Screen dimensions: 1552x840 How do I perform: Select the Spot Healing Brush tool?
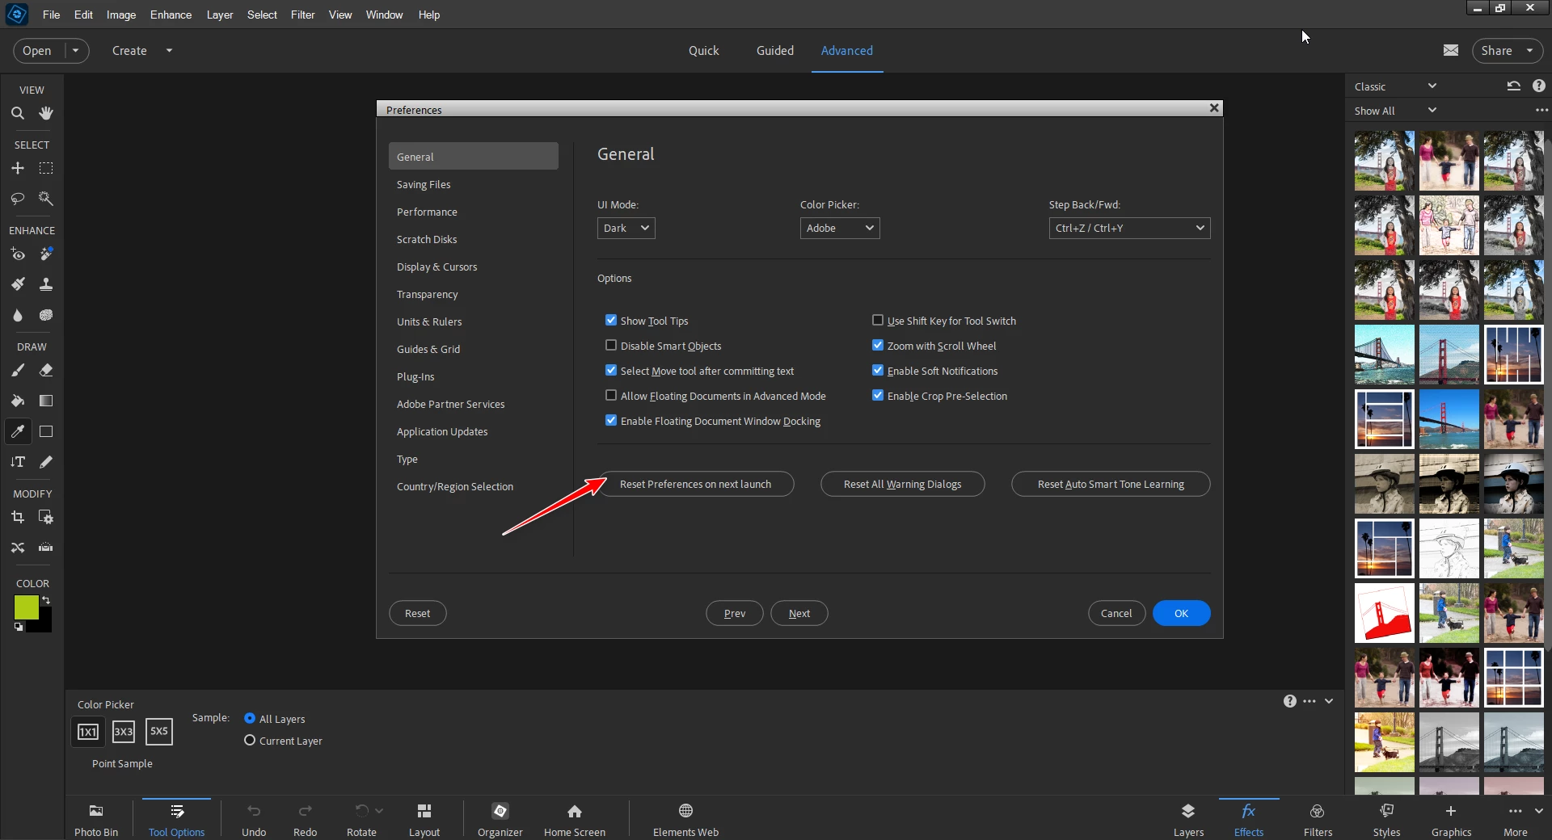pos(46,254)
